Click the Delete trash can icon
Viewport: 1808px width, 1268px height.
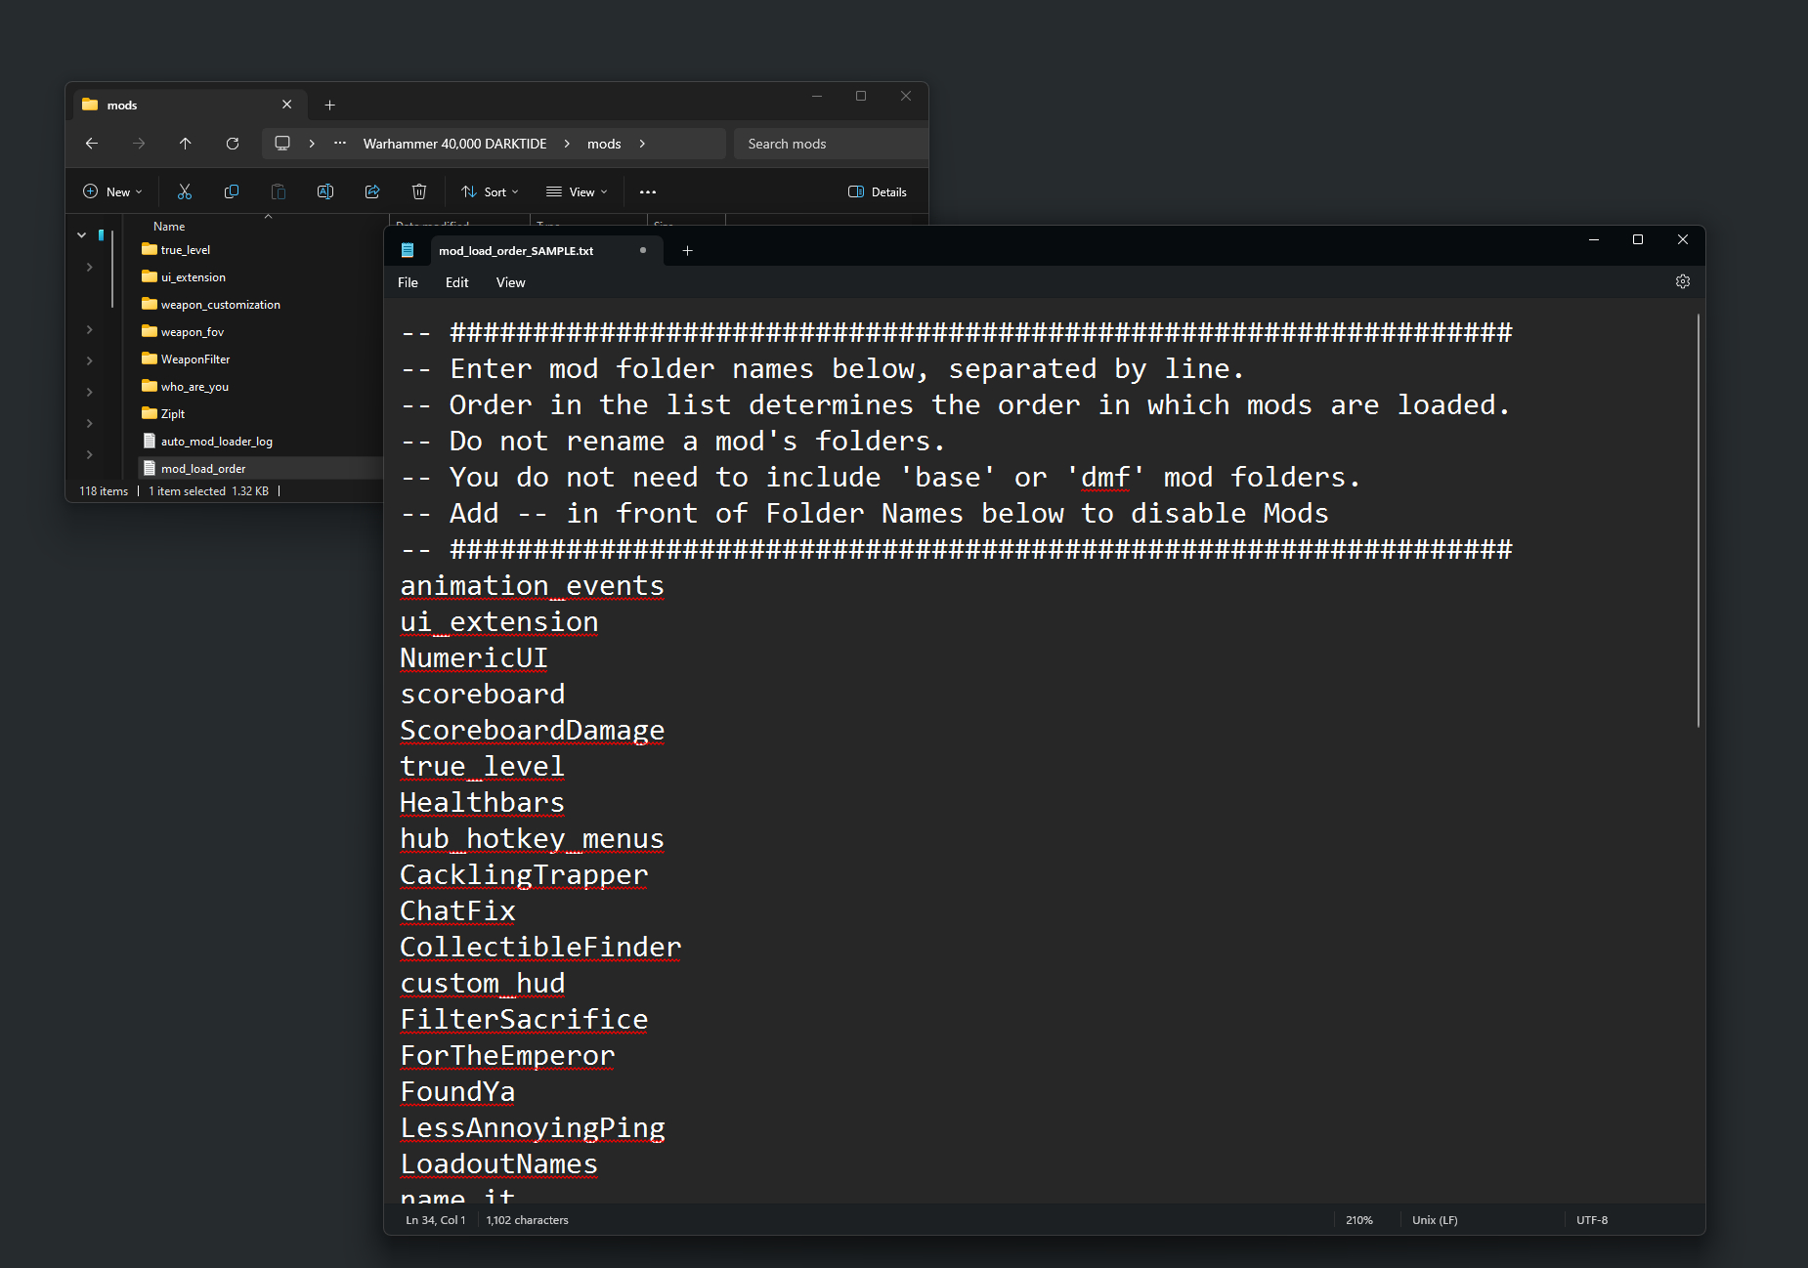[x=419, y=192]
